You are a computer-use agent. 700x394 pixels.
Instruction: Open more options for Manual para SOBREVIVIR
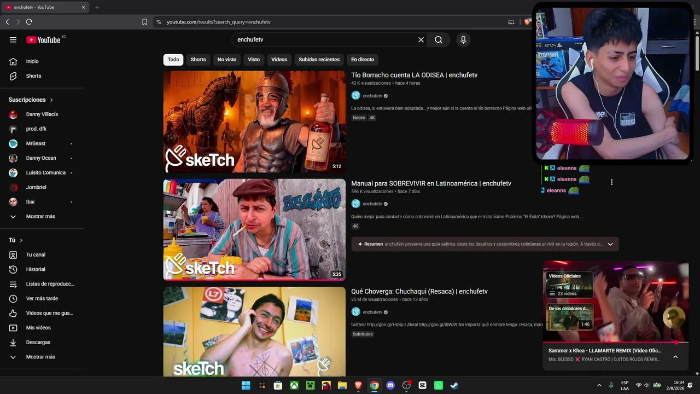[x=611, y=182]
